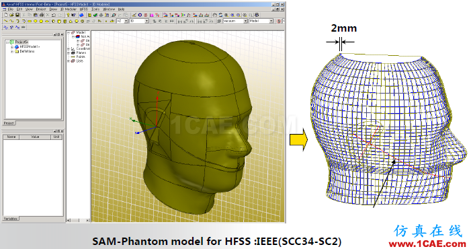This screenshot has height=249, width=469.
Task: Expand the Planes node in model tree
Action: click(x=69, y=52)
